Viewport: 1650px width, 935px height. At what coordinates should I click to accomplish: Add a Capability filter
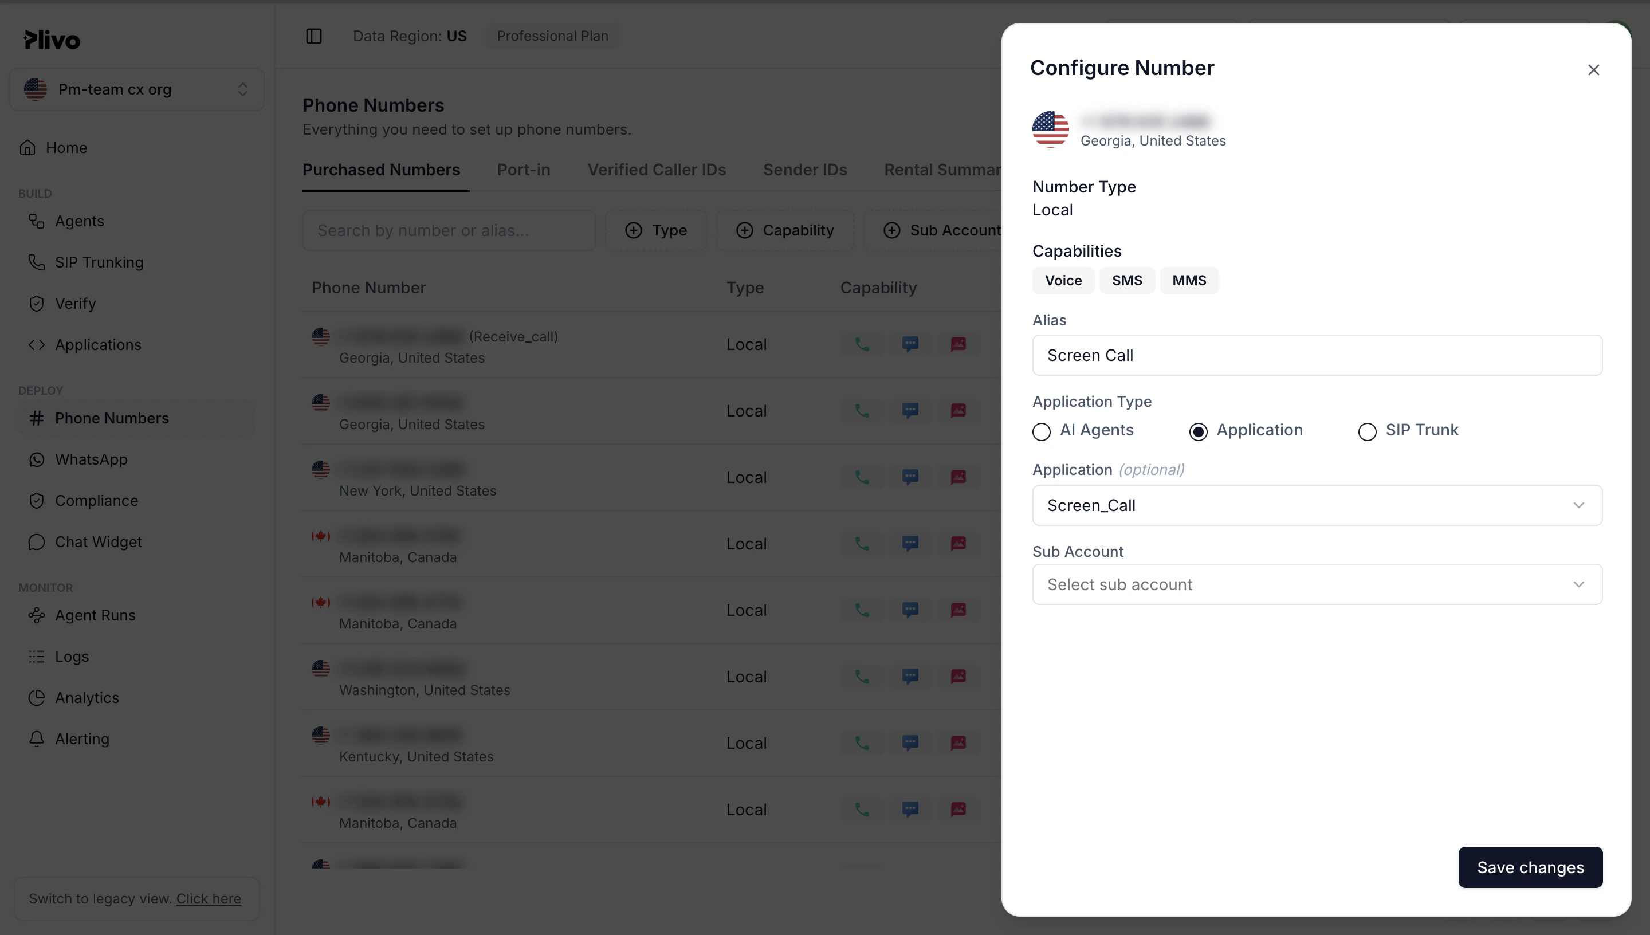784,230
